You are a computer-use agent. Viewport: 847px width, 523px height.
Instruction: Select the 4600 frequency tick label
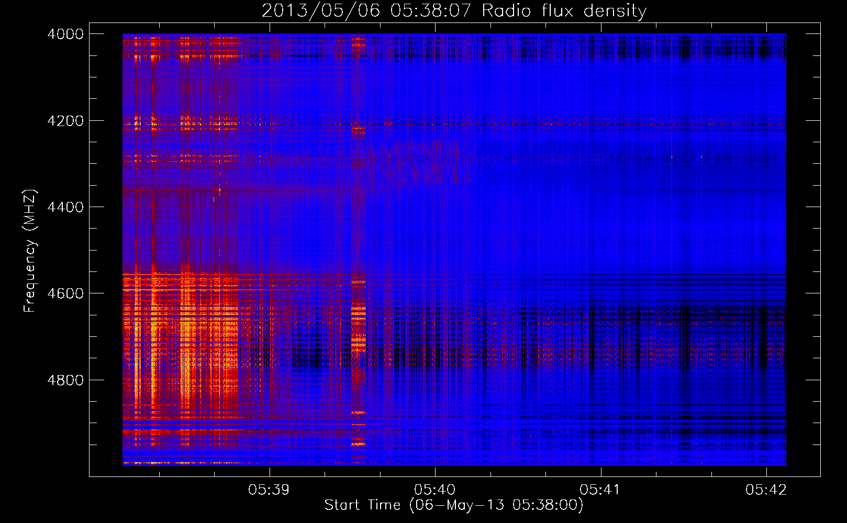click(x=65, y=293)
